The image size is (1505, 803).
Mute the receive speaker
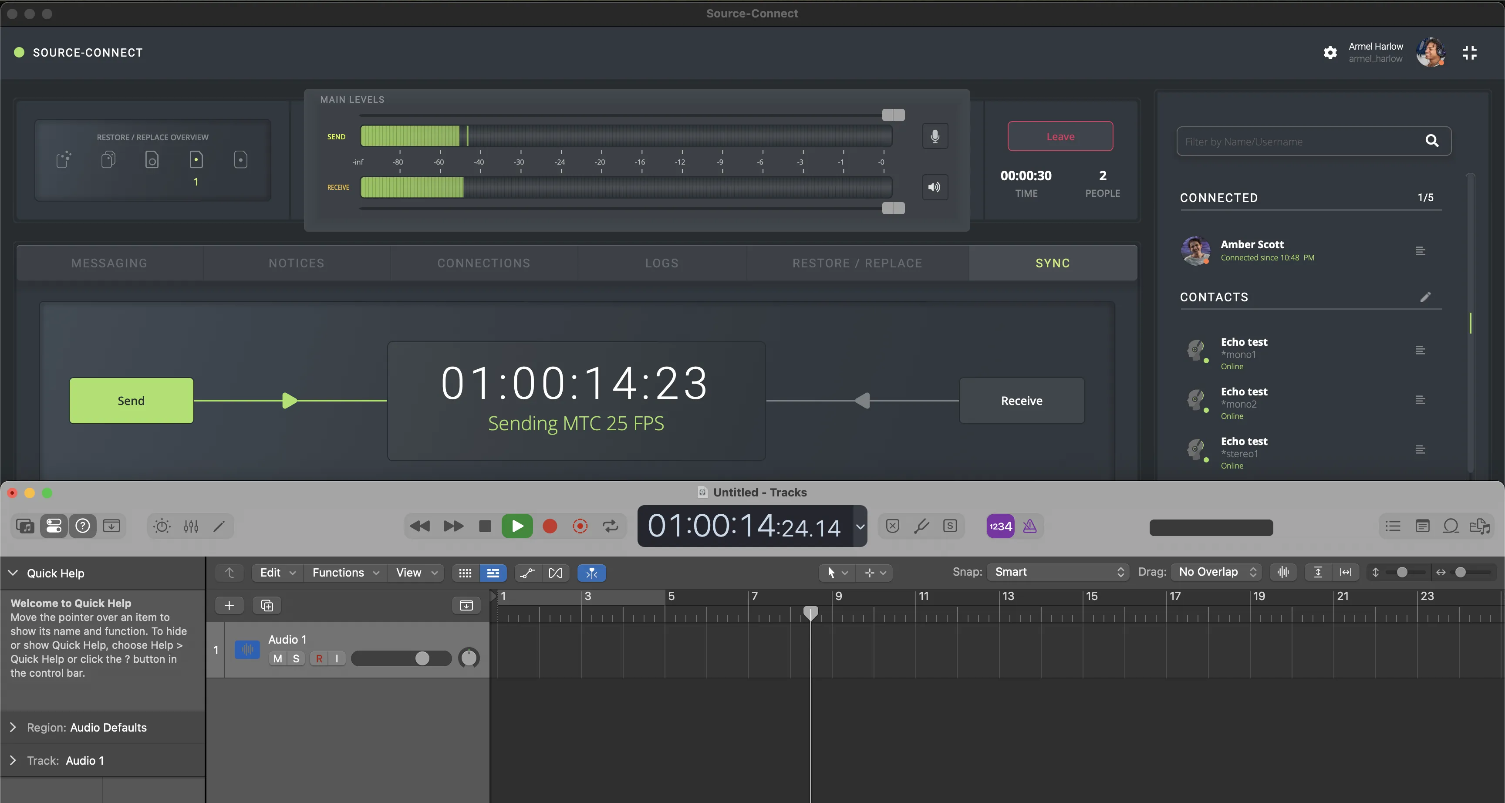pyautogui.click(x=935, y=187)
